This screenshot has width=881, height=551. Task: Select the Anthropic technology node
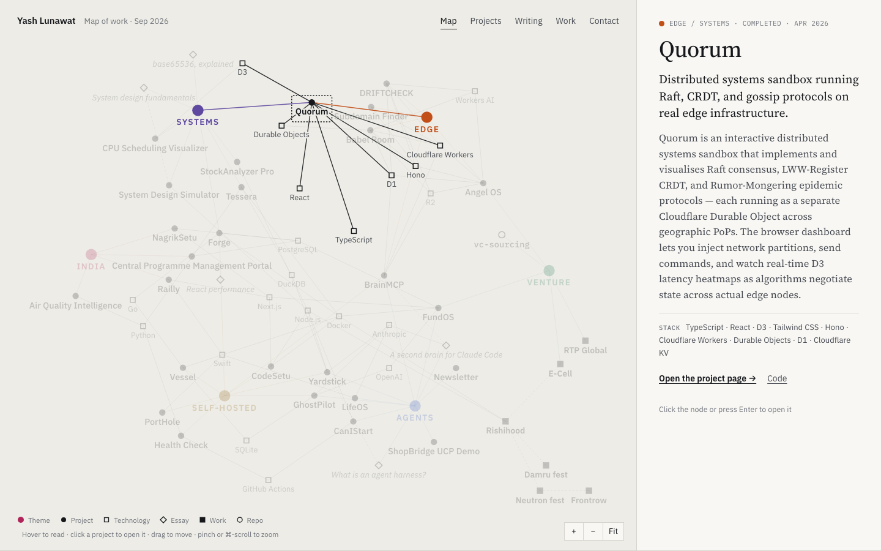tap(389, 325)
